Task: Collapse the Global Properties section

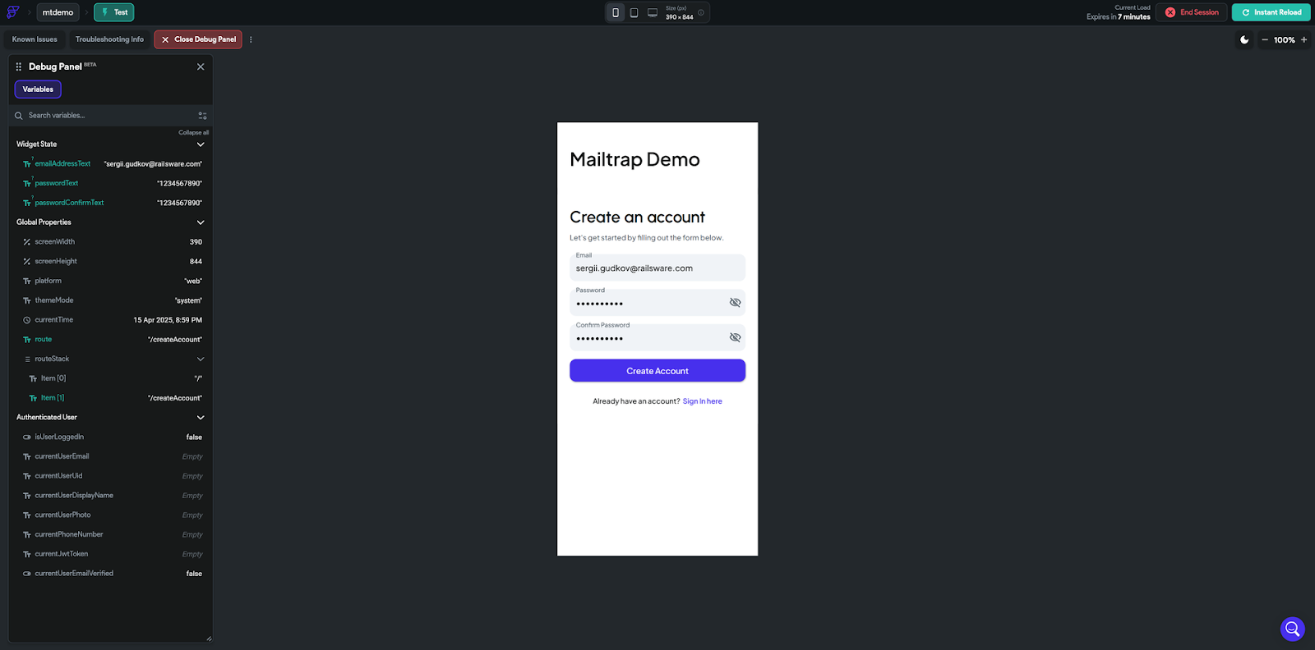Action: [201, 222]
